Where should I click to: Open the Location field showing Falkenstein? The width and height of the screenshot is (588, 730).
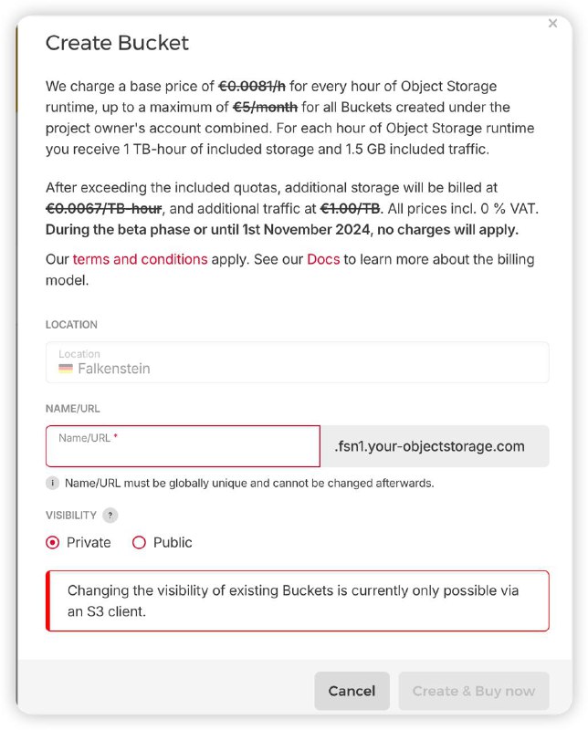coord(297,362)
